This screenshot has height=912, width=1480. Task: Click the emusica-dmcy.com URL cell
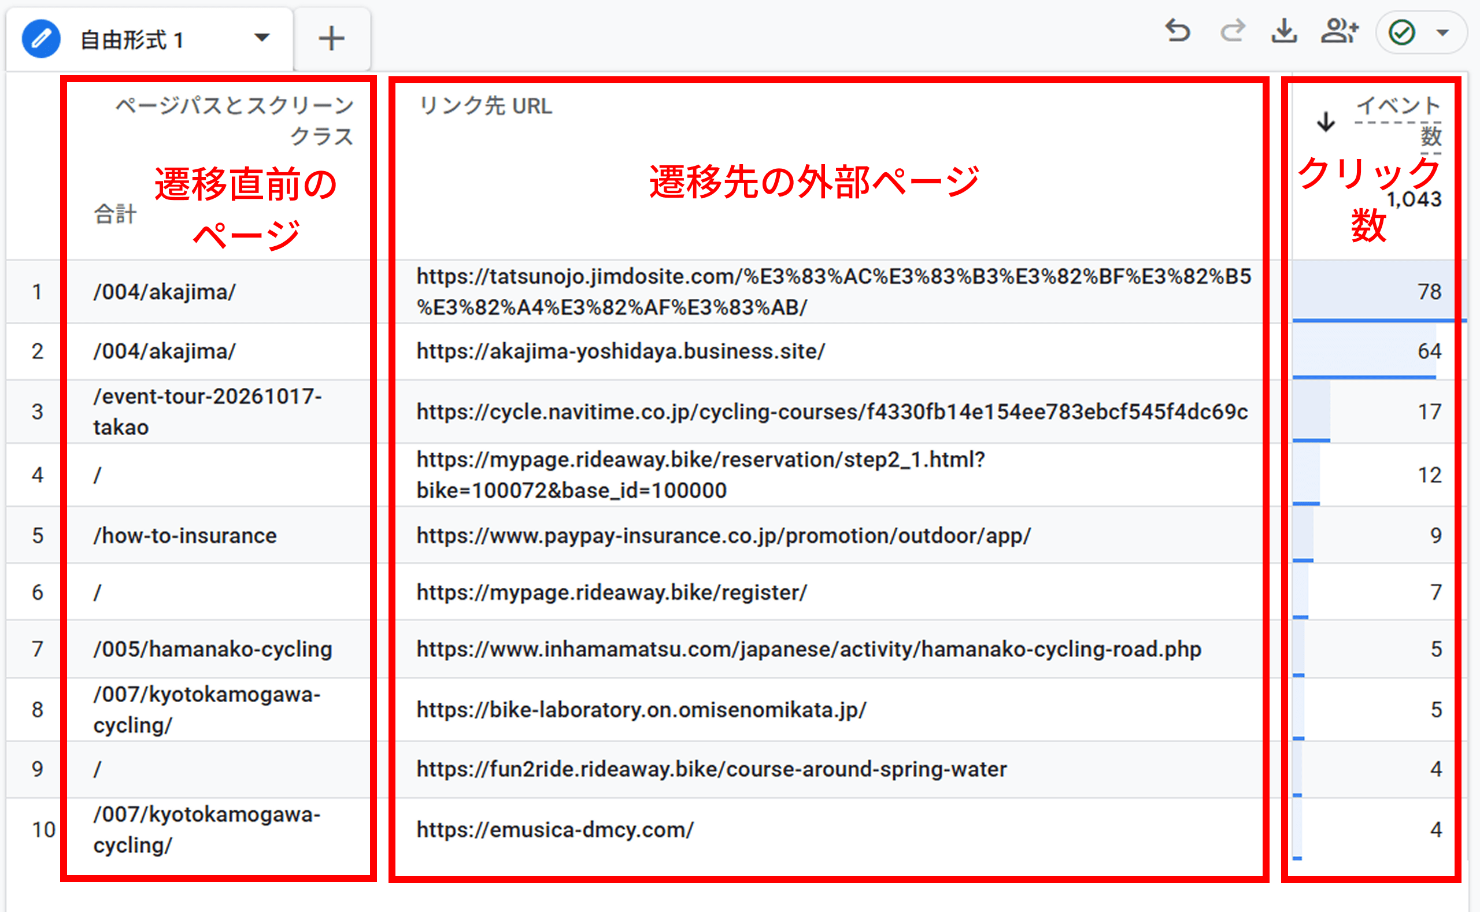[556, 829]
